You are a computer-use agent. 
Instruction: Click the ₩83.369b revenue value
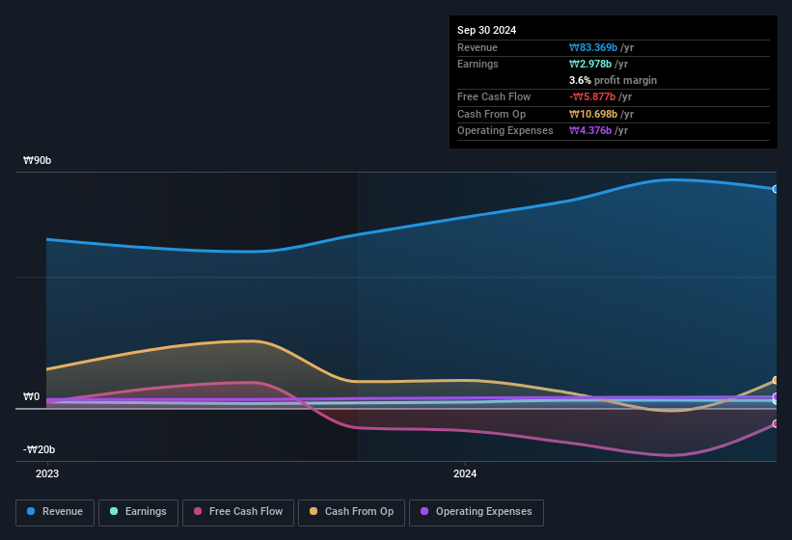point(593,47)
